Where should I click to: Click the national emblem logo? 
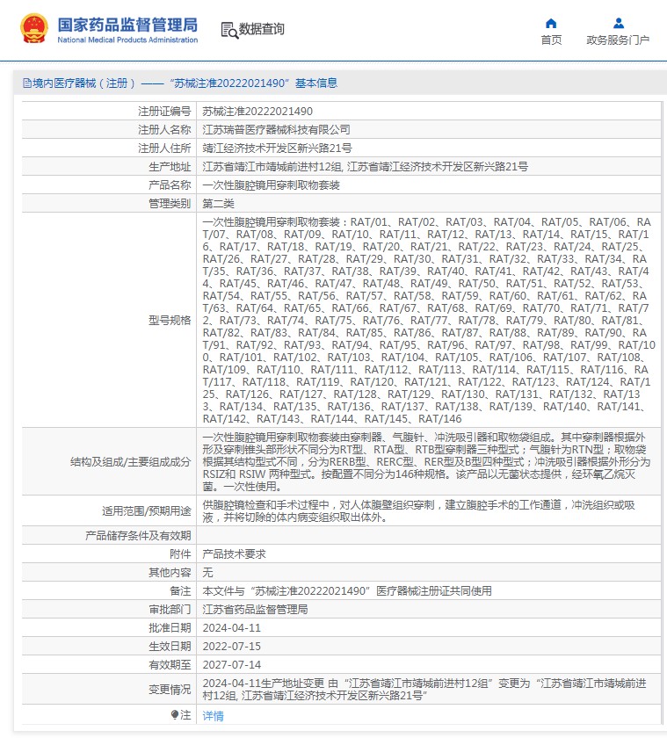pyautogui.click(x=34, y=29)
